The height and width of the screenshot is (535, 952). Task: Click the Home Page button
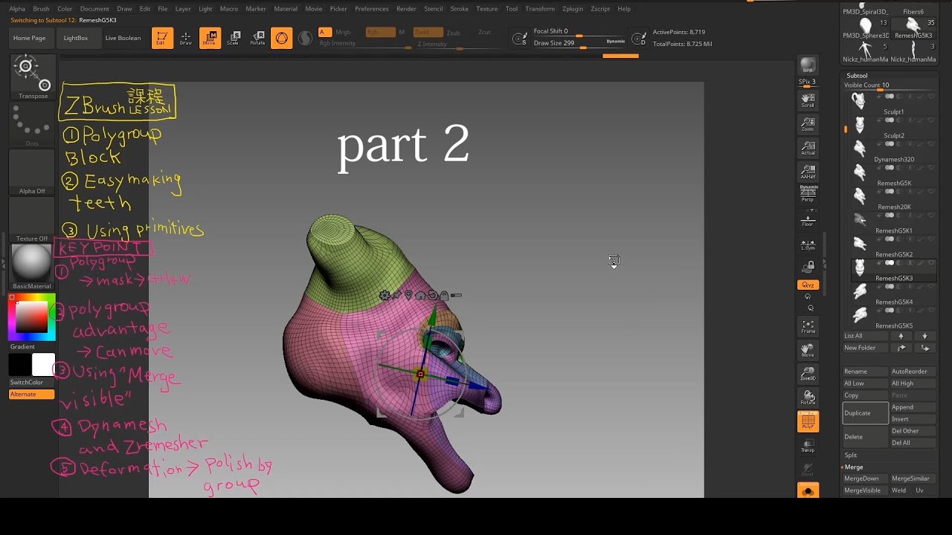[x=30, y=38]
